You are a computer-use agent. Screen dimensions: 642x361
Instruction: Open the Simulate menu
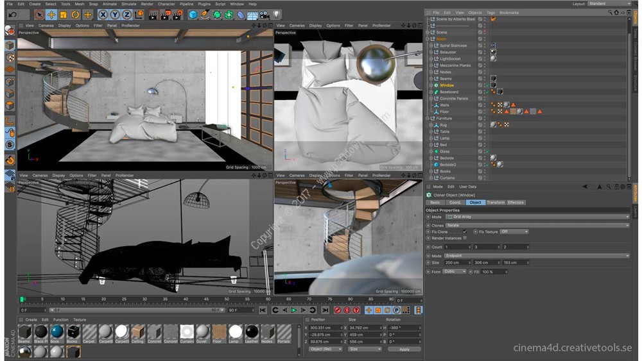tap(128, 4)
